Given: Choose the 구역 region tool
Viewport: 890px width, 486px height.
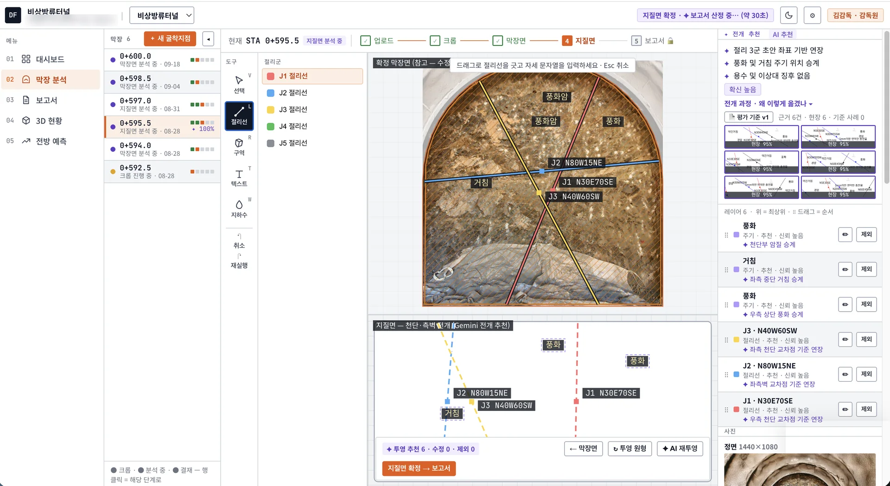Looking at the screenshot, I should 239,147.
